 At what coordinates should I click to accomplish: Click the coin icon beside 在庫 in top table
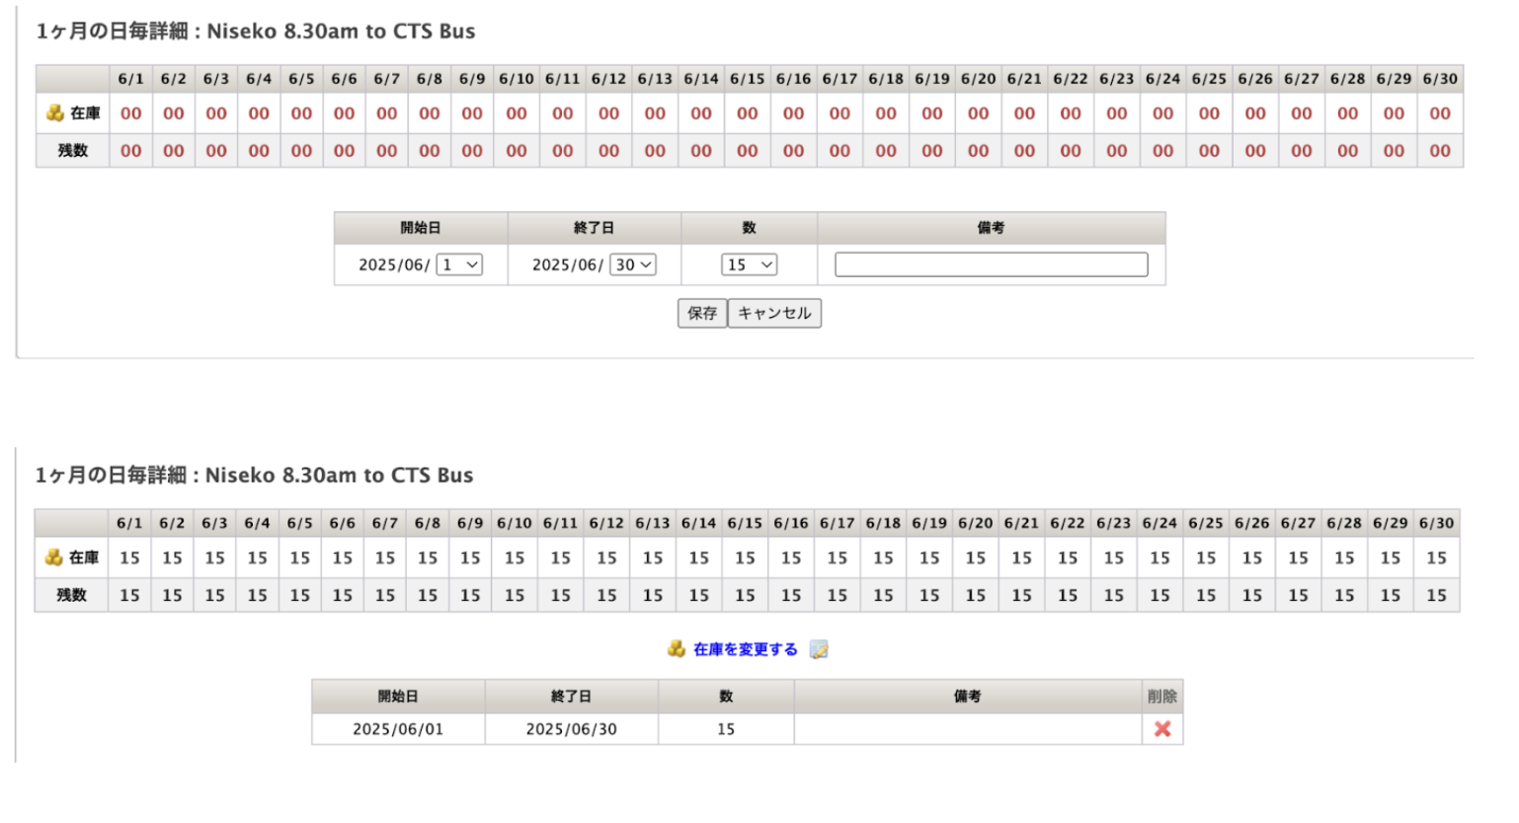point(55,113)
